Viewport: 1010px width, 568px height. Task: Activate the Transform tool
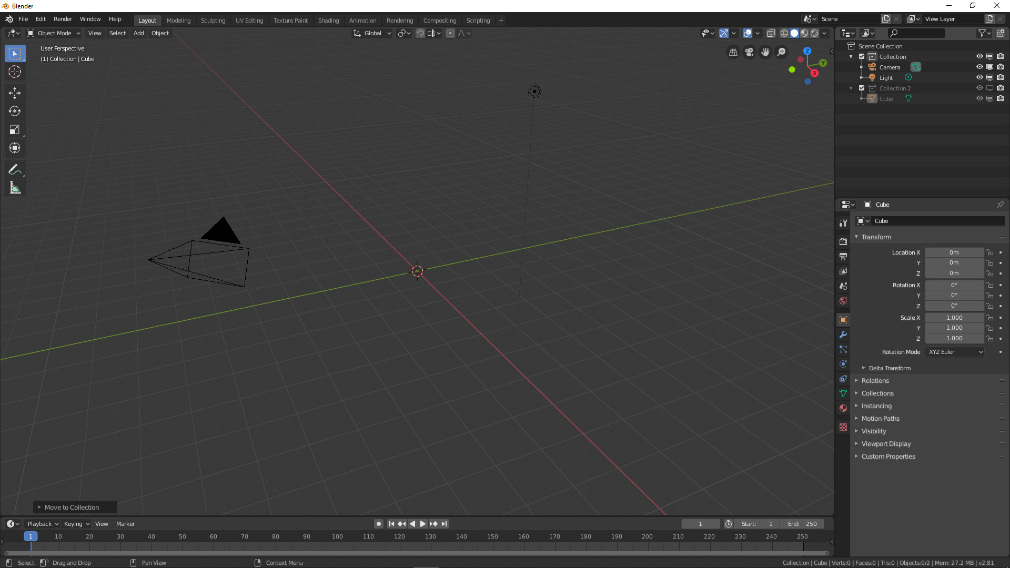click(15, 148)
